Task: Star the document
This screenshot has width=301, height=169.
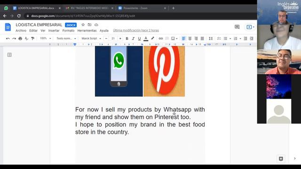Action: [x=83, y=25]
